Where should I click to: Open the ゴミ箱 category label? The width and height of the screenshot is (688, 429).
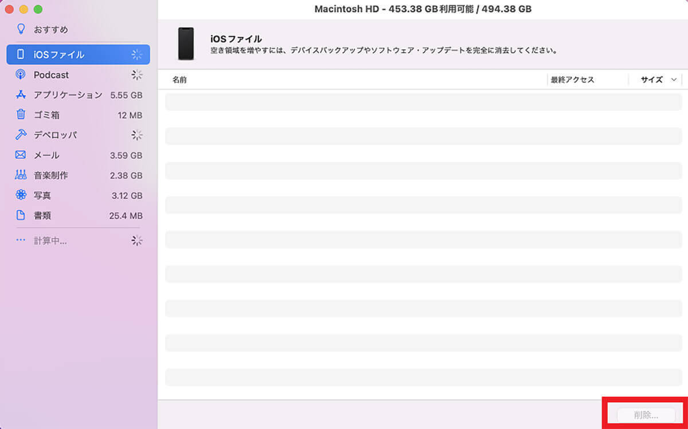[46, 115]
